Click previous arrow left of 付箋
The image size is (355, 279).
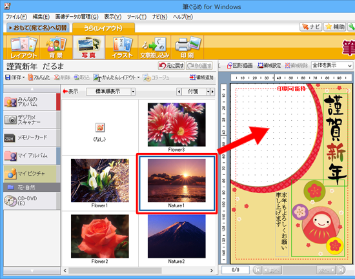point(179,92)
